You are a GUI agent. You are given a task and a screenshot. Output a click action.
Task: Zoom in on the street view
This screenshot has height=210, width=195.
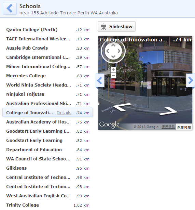[113, 70]
